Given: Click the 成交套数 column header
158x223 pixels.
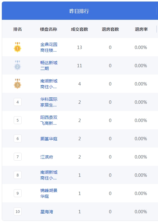Looking at the screenshot, I should coord(79,29).
